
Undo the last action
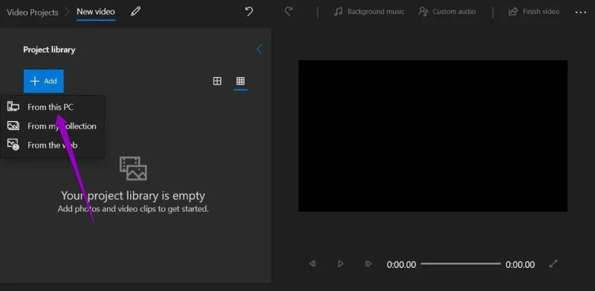(249, 12)
